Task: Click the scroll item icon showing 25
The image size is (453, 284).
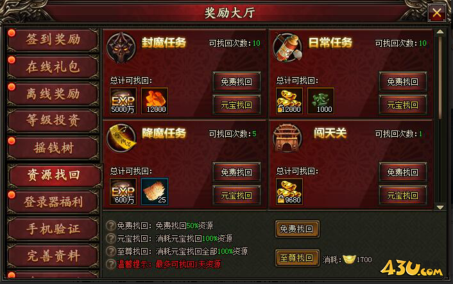Action: coord(155,191)
